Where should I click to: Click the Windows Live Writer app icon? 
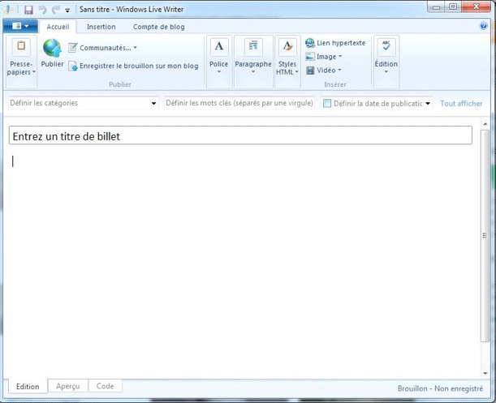click(x=8, y=10)
